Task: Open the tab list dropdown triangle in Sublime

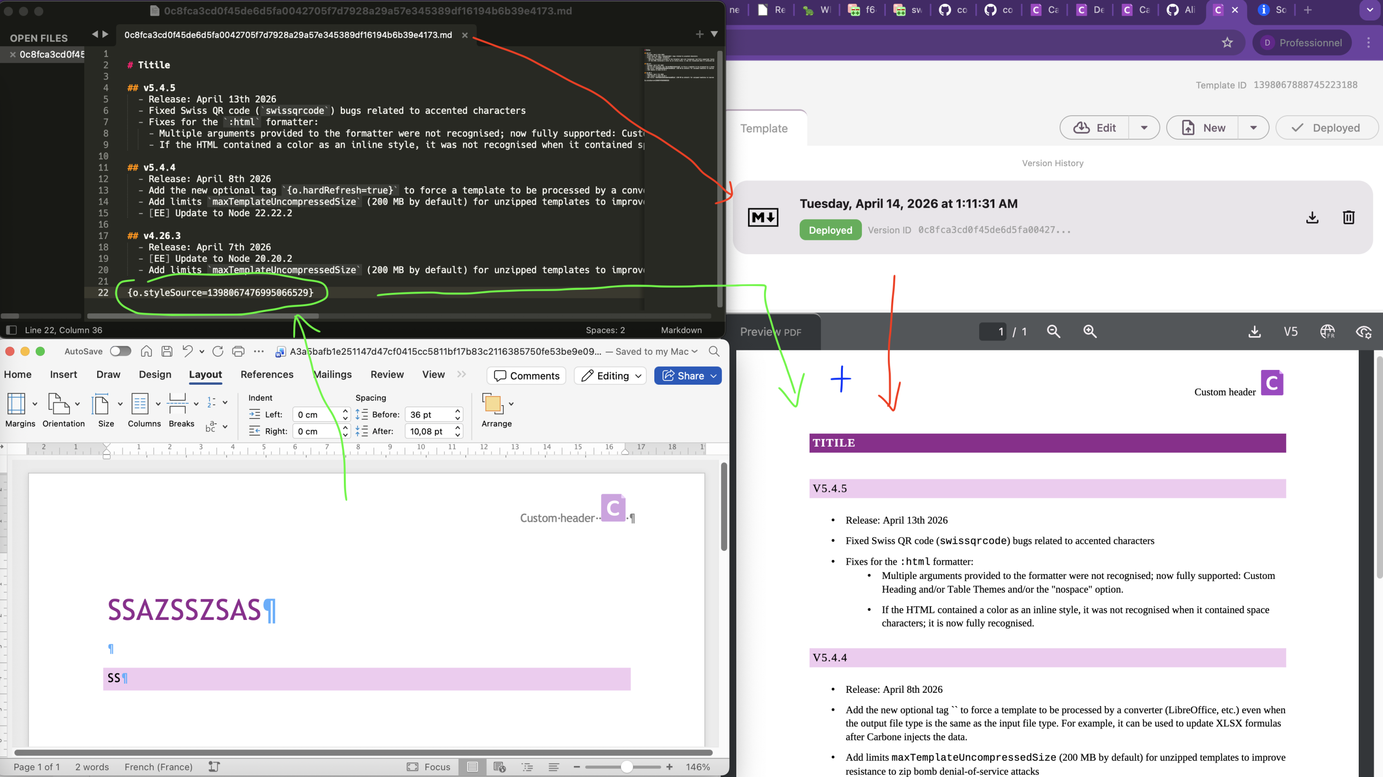Action: pyautogui.click(x=714, y=34)
